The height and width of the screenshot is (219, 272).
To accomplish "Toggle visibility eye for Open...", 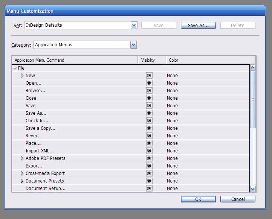I will coord(149,83).
